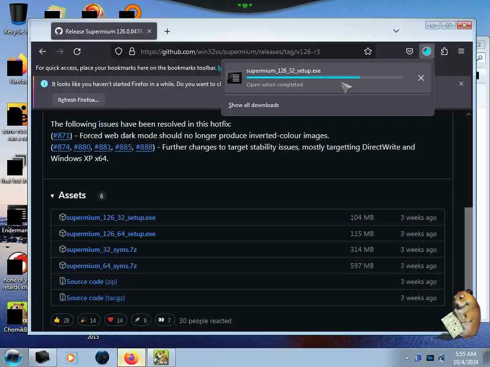Open the list all tabs chevron

396,31
